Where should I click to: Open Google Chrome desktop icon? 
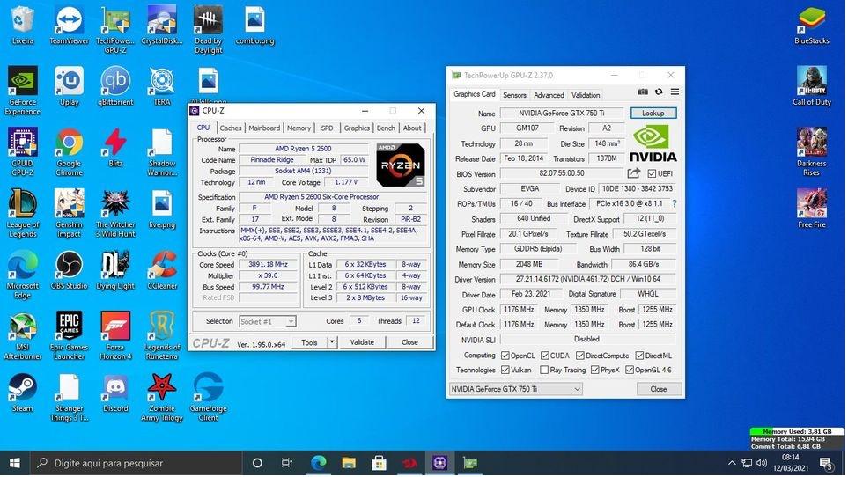(70, 152)
